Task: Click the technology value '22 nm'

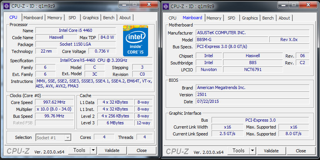Action: pos(46,51)
